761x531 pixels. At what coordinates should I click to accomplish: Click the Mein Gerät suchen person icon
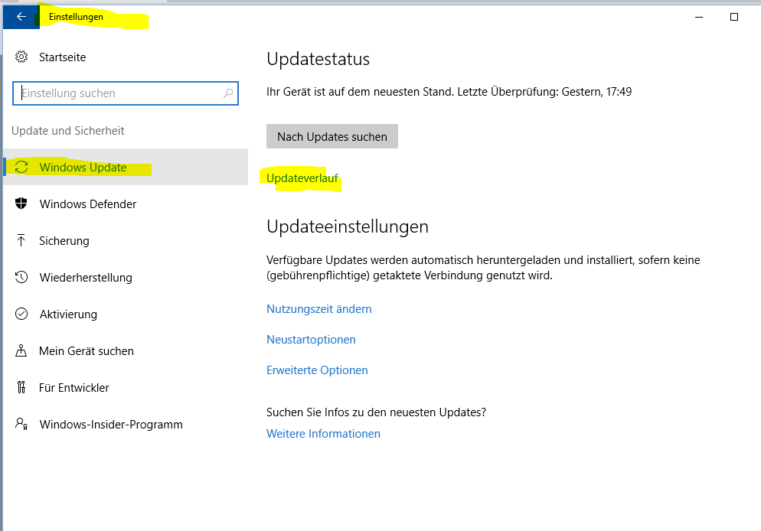pyautogui.click(x=21, y=350)
